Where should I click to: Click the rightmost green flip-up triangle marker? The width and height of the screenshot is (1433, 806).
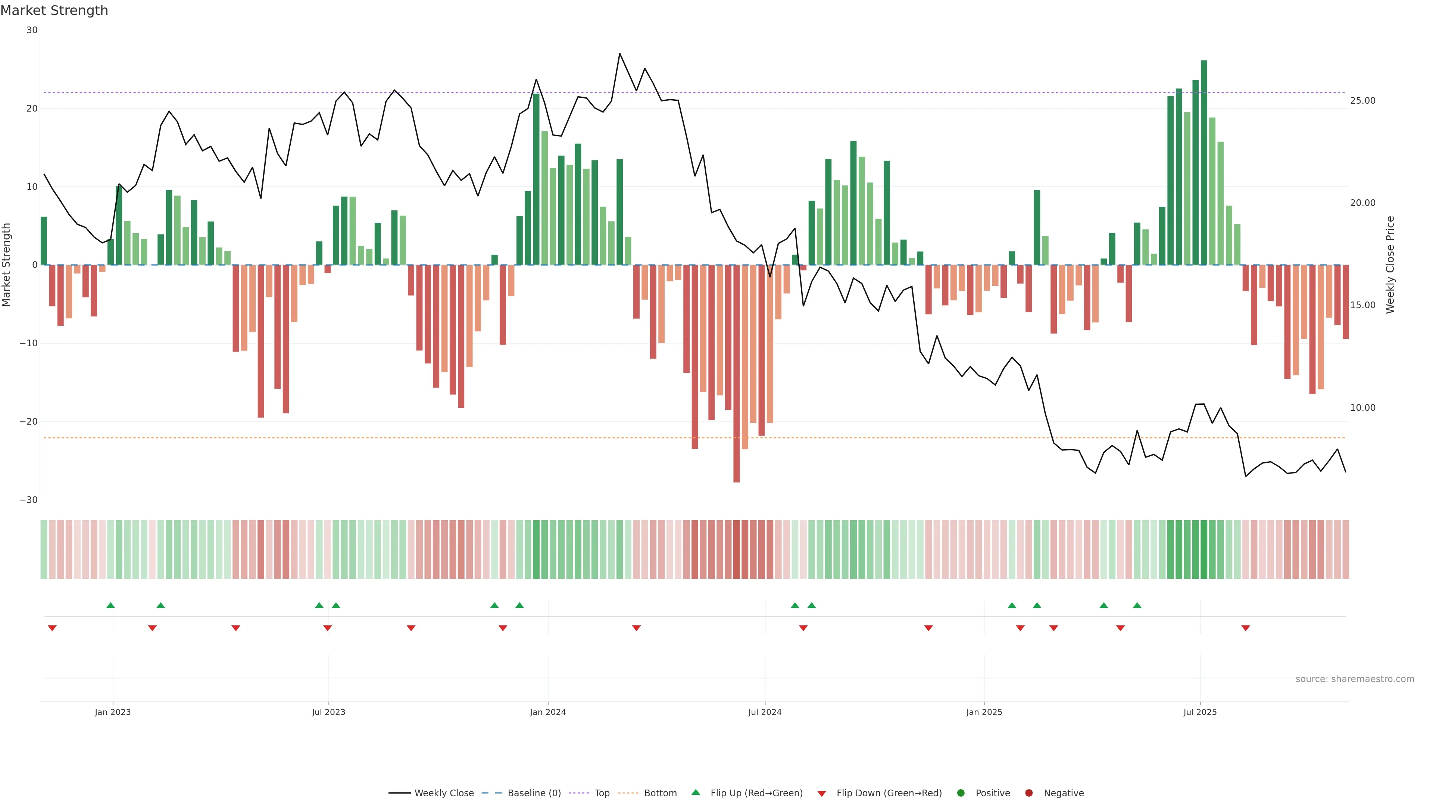pos(1137,605)
